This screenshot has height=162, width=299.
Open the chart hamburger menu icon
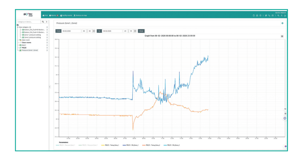282,36
